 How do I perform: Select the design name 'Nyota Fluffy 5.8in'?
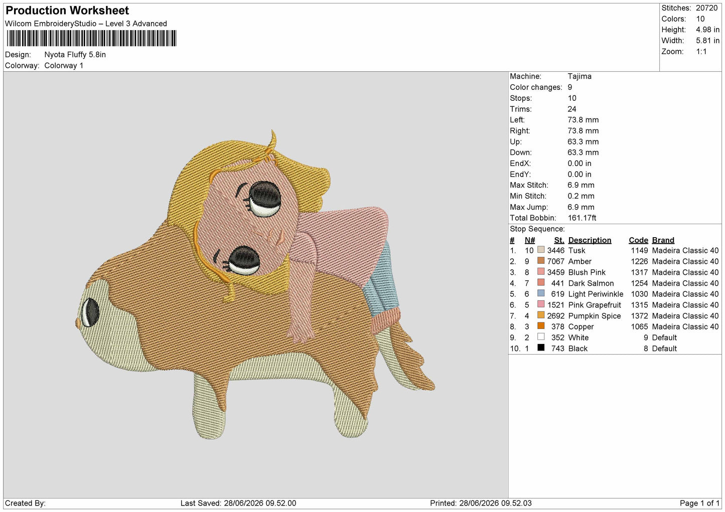(x=75, y=55)
